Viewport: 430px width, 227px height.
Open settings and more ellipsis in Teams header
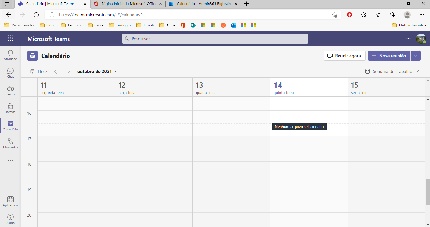[409, 39]
